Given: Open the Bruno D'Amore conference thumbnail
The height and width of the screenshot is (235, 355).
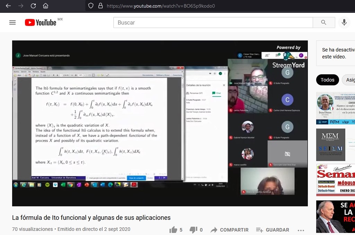Looking at the screenshot, I should coord(335,108).
